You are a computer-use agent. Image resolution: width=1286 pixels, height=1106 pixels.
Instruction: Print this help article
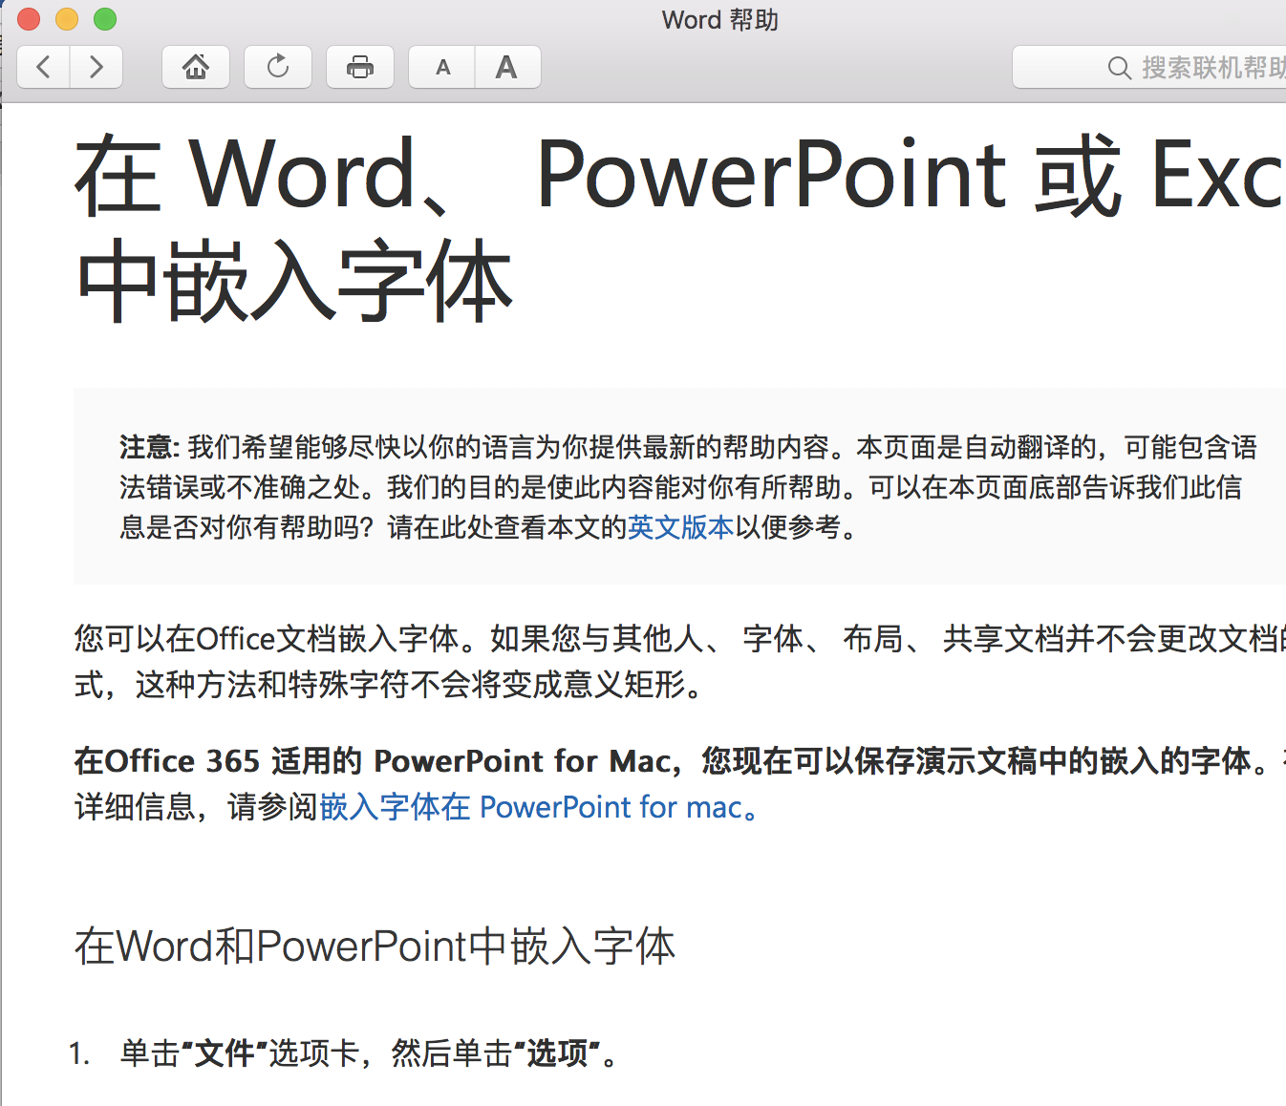pyautogui.click(x=360, y=67)
